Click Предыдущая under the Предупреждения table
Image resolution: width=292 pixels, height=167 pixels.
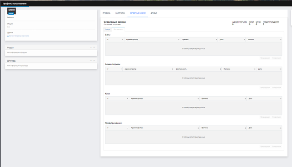(265, 146)
